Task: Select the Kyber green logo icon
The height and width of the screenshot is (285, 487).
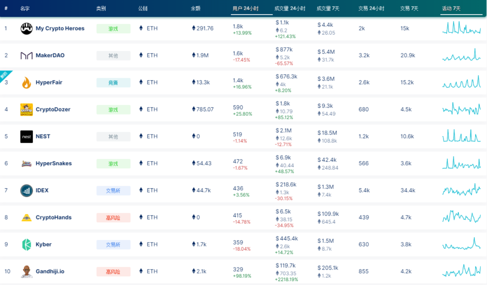Action: [26, 244]
